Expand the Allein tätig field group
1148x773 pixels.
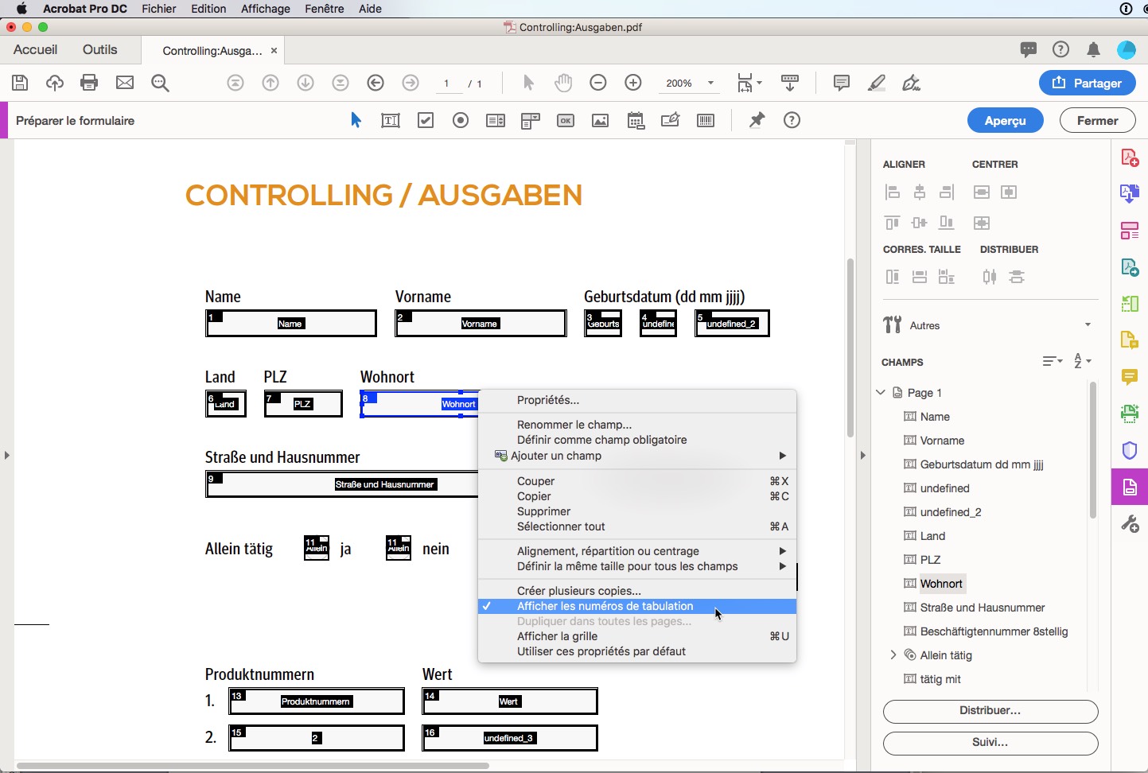893,655
